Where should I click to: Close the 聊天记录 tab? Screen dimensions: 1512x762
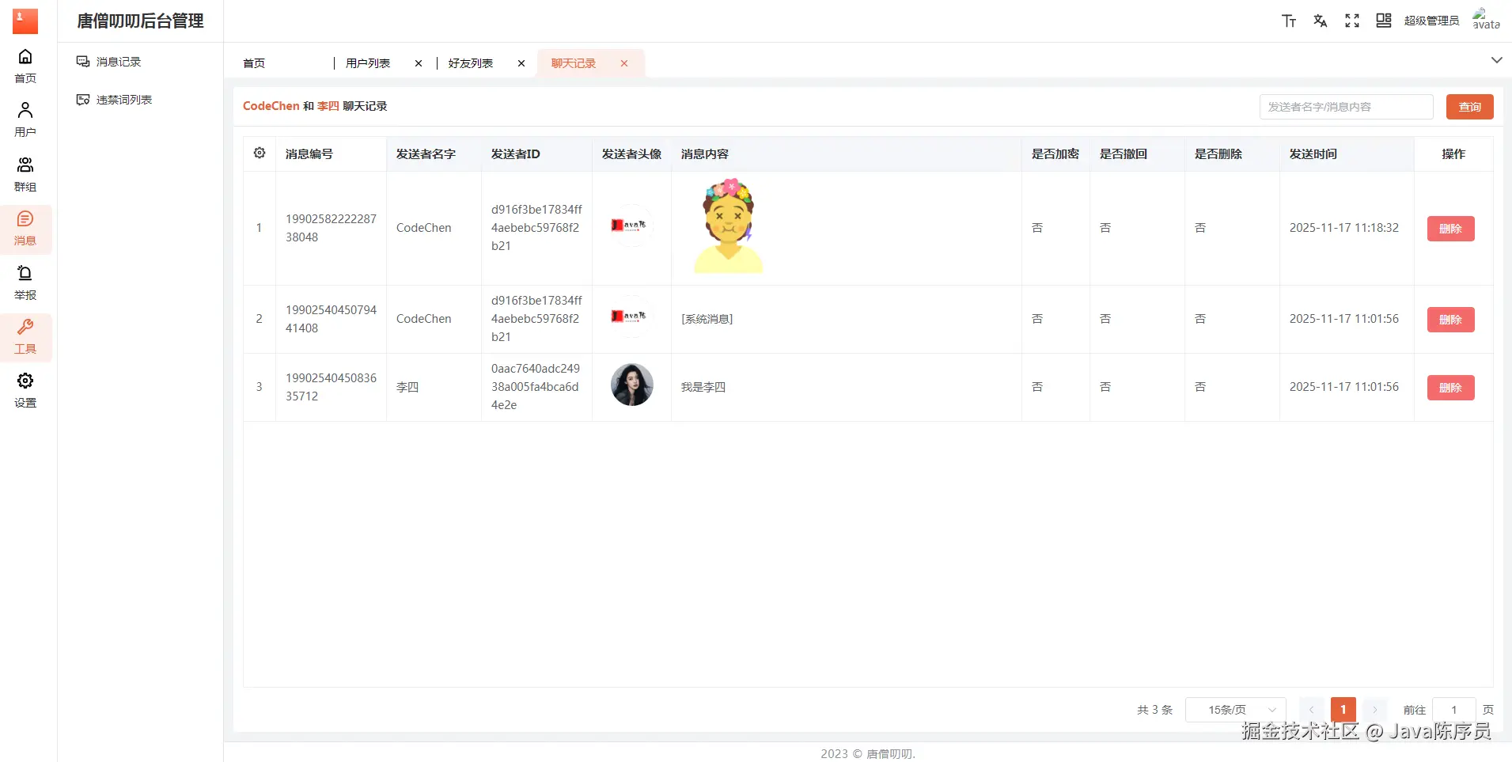click(x=624, y=63)
